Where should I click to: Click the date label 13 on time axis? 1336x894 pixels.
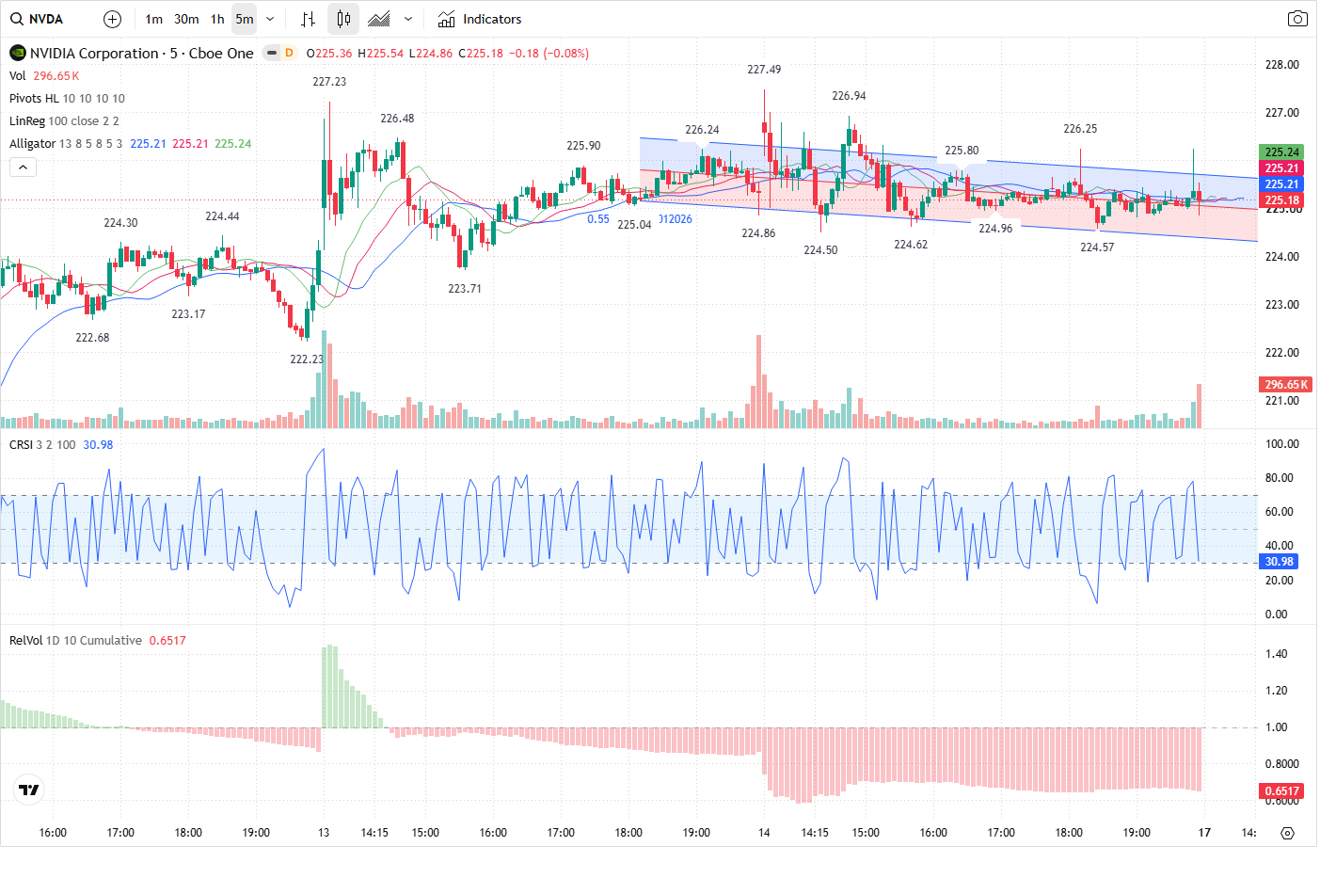click(x=324, y=833)
